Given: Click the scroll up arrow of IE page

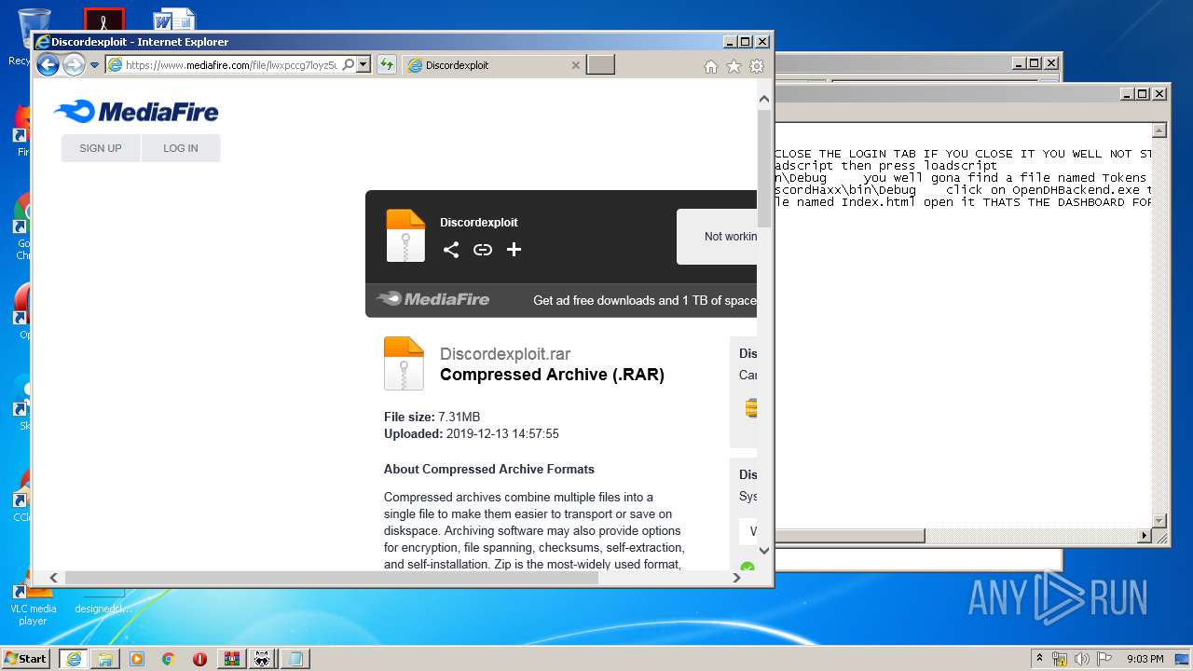Looking at the screenshot, I should click(x=764, y=99).
